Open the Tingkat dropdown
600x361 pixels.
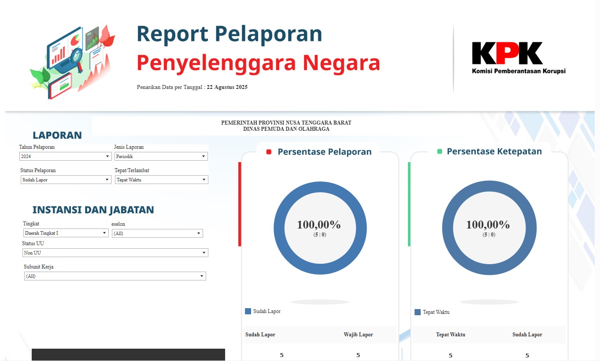tap(66, 233)
